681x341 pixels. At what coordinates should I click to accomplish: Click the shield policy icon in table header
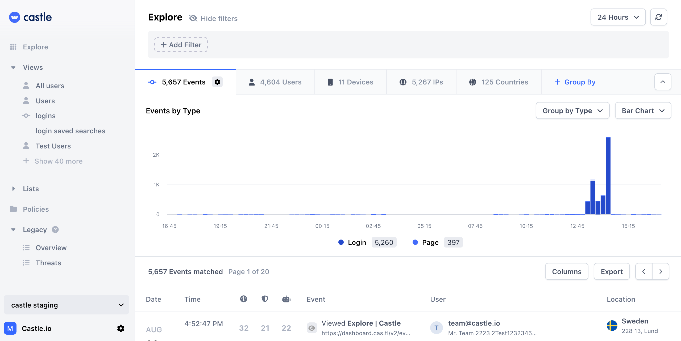coord(265,299)
